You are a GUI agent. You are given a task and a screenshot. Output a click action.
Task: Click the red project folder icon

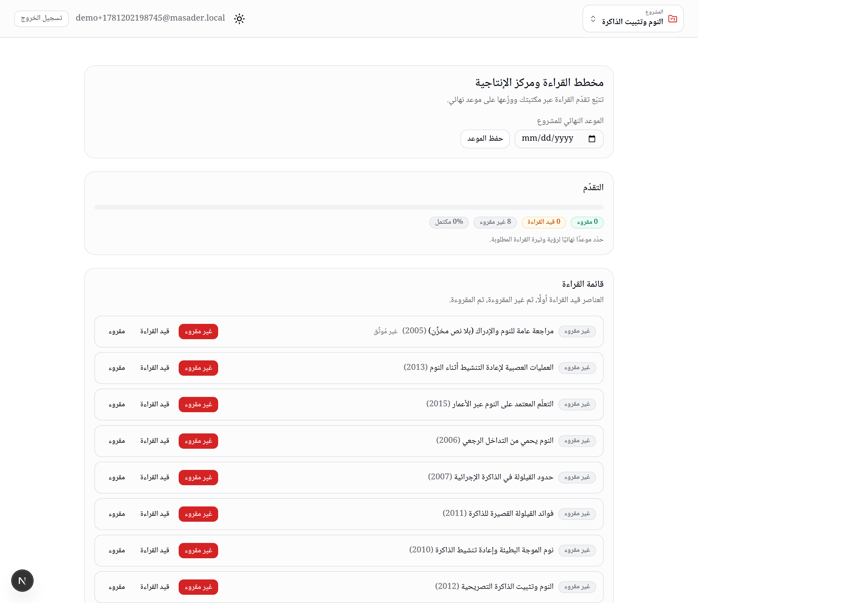tap(672, 19)
